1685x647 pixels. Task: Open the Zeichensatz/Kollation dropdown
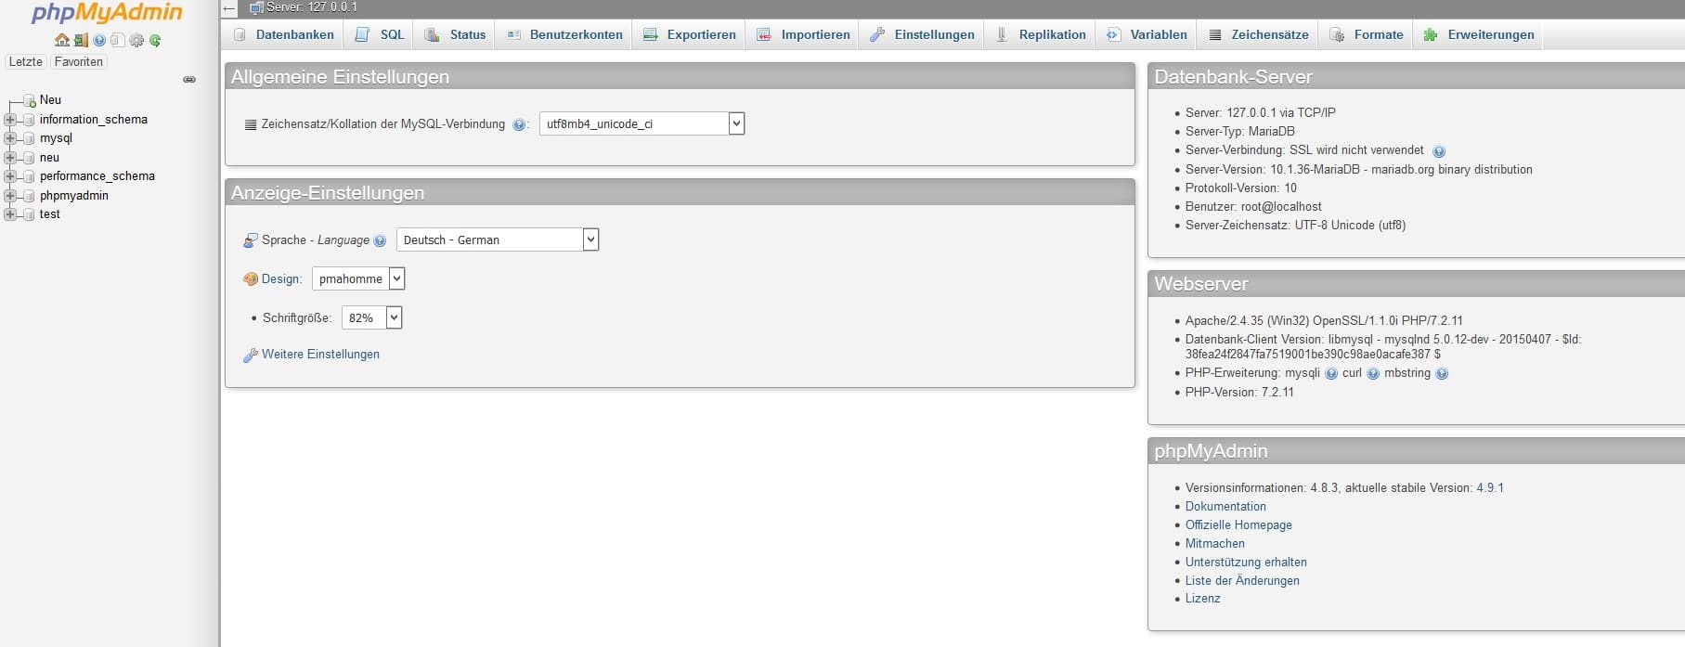tap(642, 123)
